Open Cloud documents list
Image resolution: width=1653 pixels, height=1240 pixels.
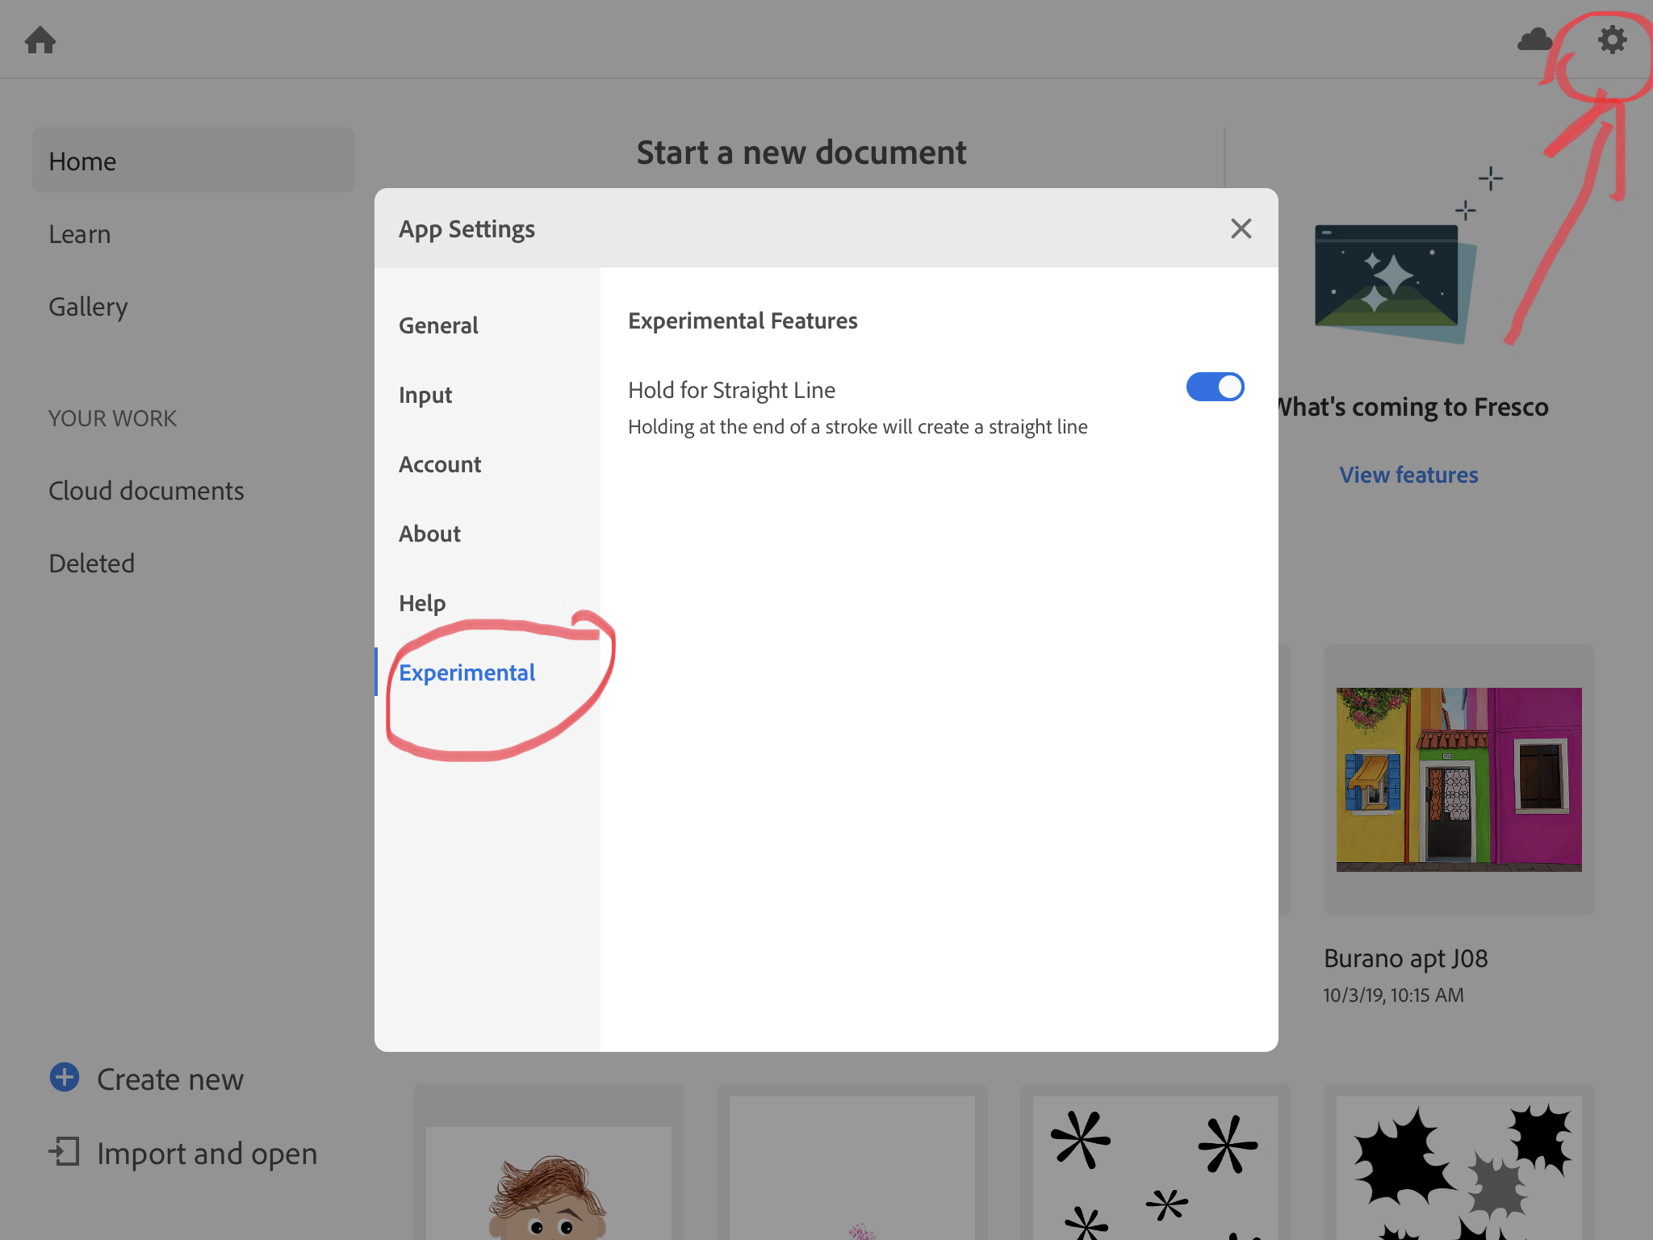146,491
